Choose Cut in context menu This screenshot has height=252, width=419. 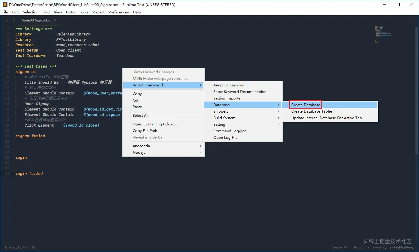163,100
